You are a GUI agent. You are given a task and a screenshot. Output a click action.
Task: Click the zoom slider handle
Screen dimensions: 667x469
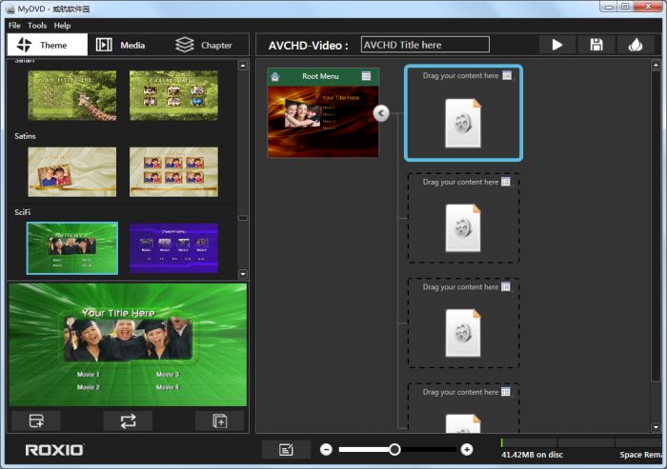coord(394,449)
